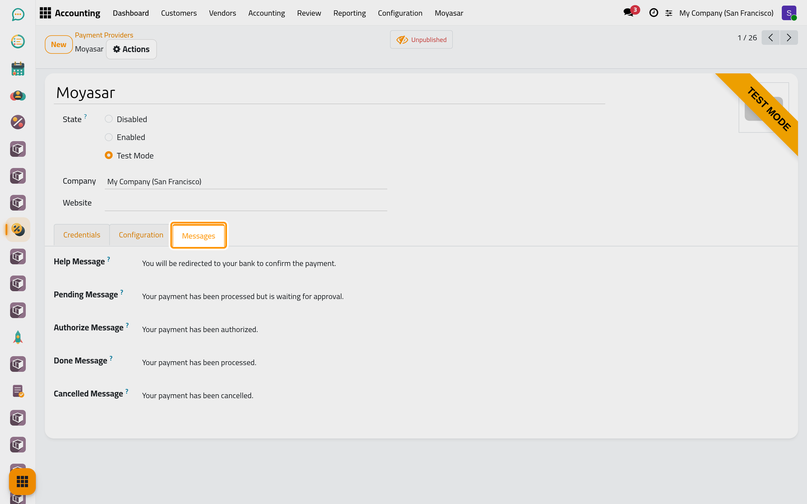Open the company switcher My Company (San Francisco)
Image resolution: width=807 pixels, height=504 pixels.
pos(726,13)
